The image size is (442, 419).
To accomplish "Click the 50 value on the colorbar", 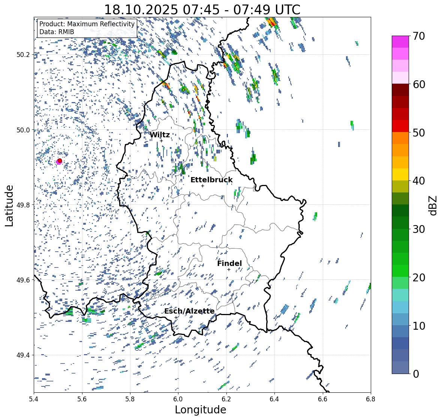I will (x=419, y=132).
